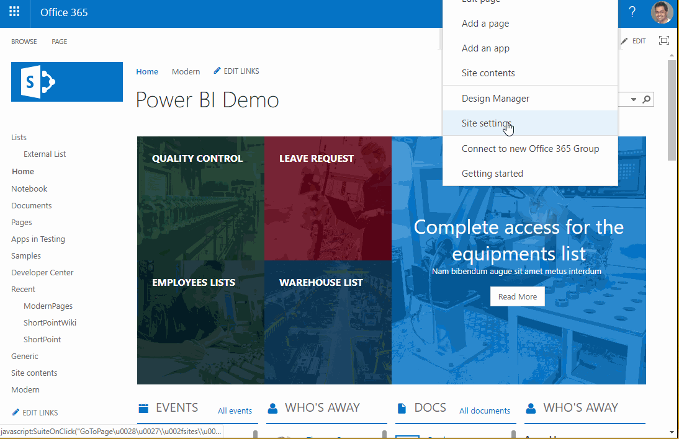
Task: Open ShortPoint under Recent
Action: click(x=42, y=340)
